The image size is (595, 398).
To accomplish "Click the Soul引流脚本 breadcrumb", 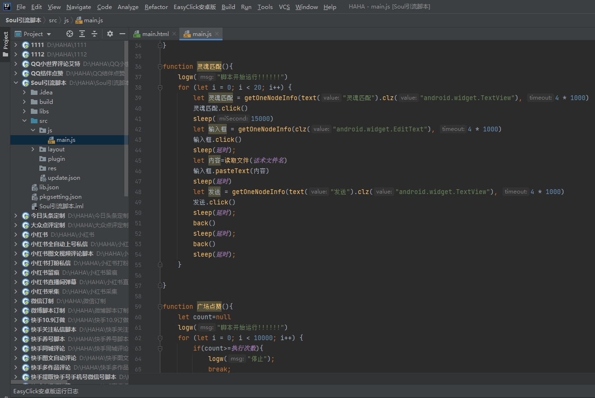I will tap(23, 20).
